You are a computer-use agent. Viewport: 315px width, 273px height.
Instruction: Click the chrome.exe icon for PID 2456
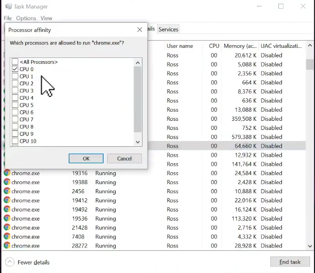click(7, 191)
